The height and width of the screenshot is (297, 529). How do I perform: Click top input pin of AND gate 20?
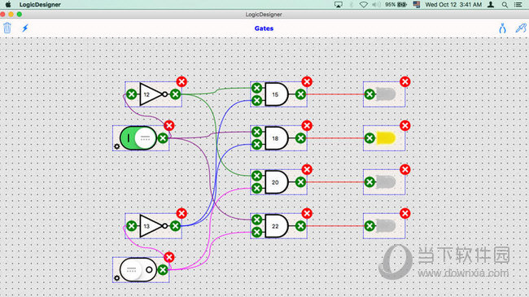[256, 176]
